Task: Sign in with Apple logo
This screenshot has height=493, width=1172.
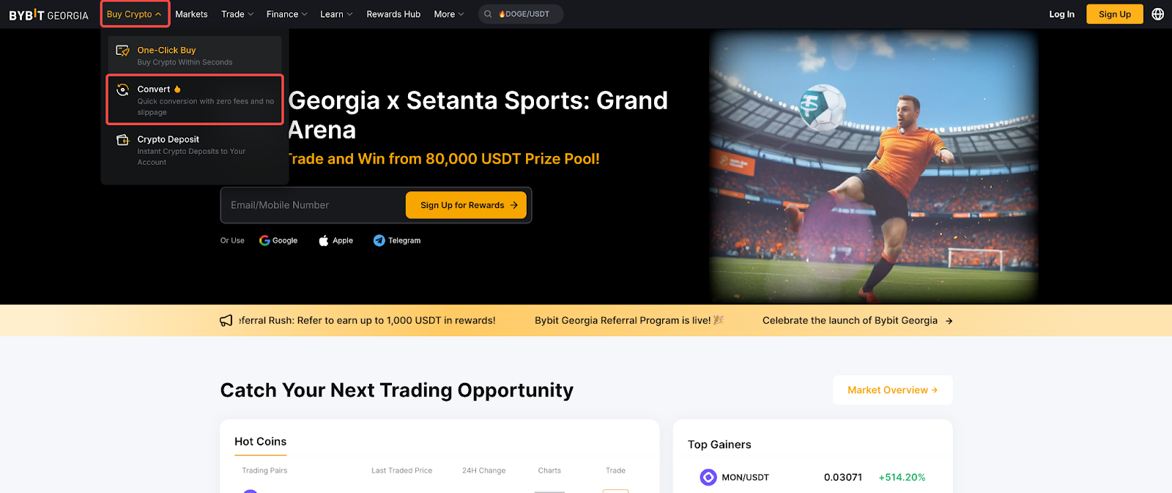Action: click(324, 240)
